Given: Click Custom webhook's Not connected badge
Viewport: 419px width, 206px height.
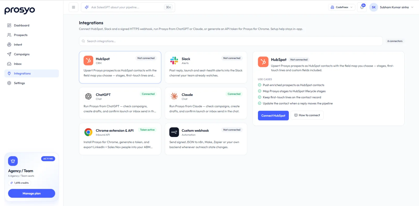Looking at the screenshot, I should (x=232, y=130).
